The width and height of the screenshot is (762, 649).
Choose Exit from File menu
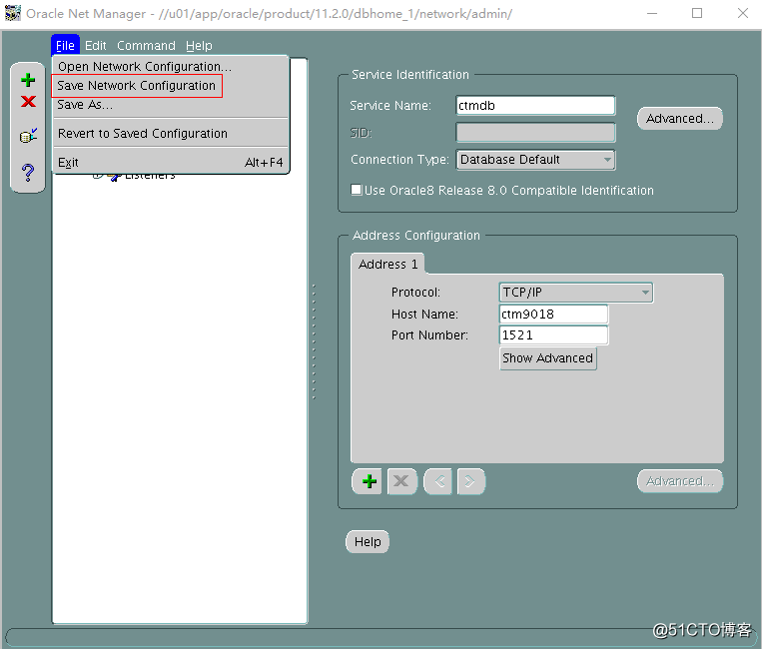click(171, 162)
